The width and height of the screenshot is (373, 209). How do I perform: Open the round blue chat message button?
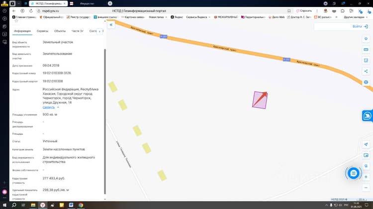coord(354,173)
